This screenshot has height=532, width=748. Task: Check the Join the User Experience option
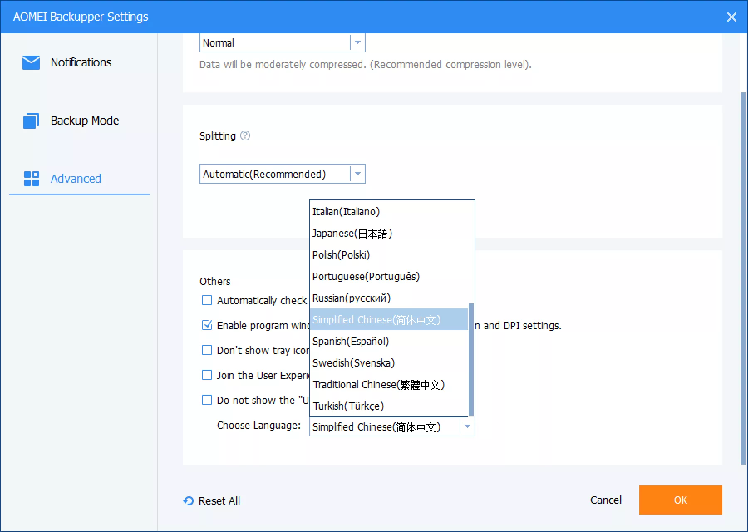click(207, 375)
